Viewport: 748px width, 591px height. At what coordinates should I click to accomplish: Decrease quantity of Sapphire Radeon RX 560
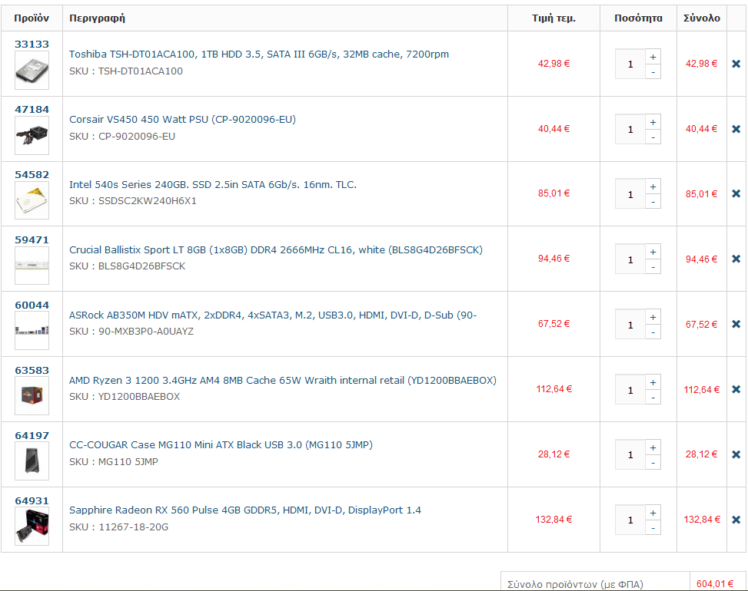[x=653, y=528]
